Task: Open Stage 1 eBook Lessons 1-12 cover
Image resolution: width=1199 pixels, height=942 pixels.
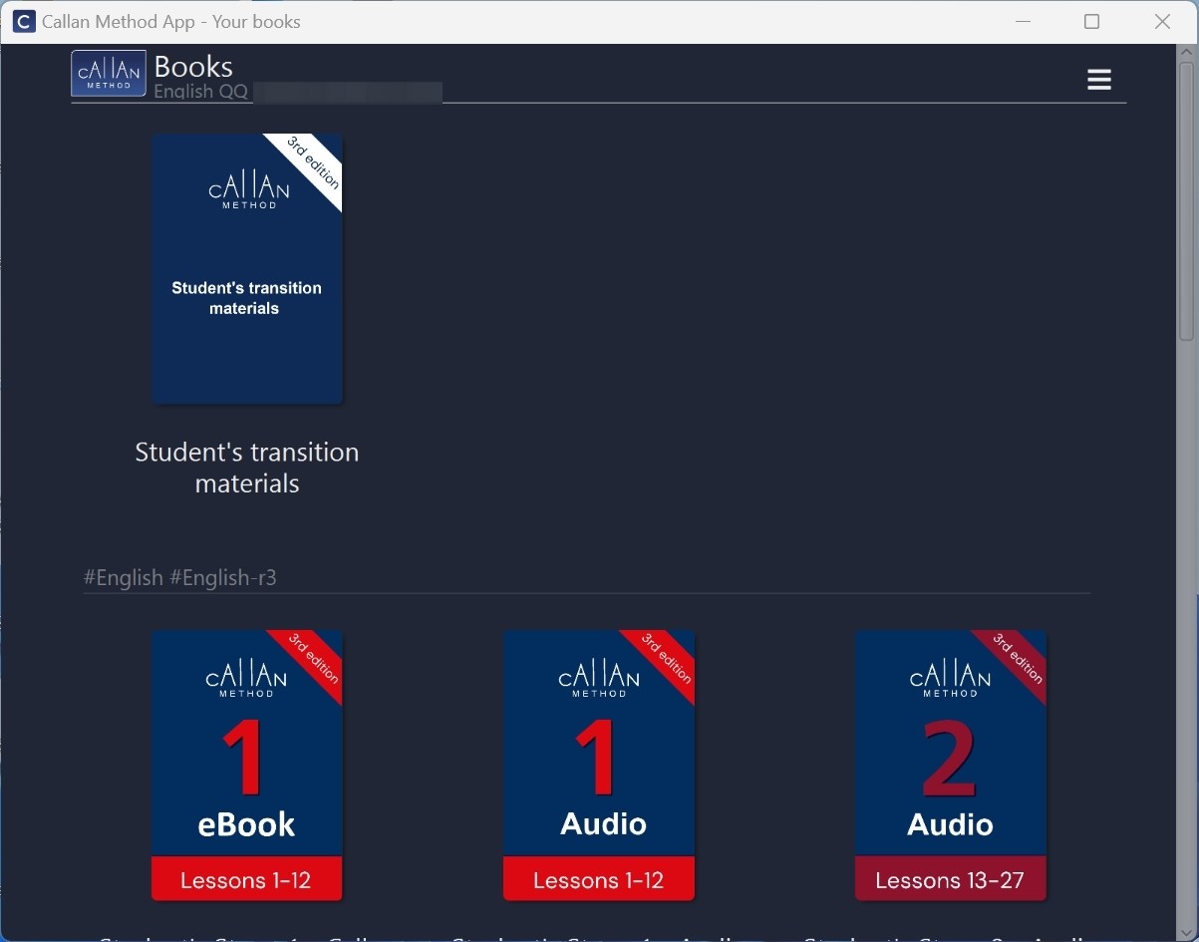Action: click(x=247, y=766)
